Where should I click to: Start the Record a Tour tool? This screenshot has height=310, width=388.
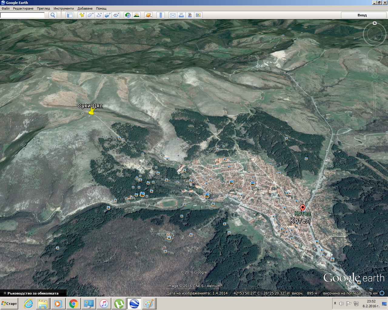(x=116, y=15)
